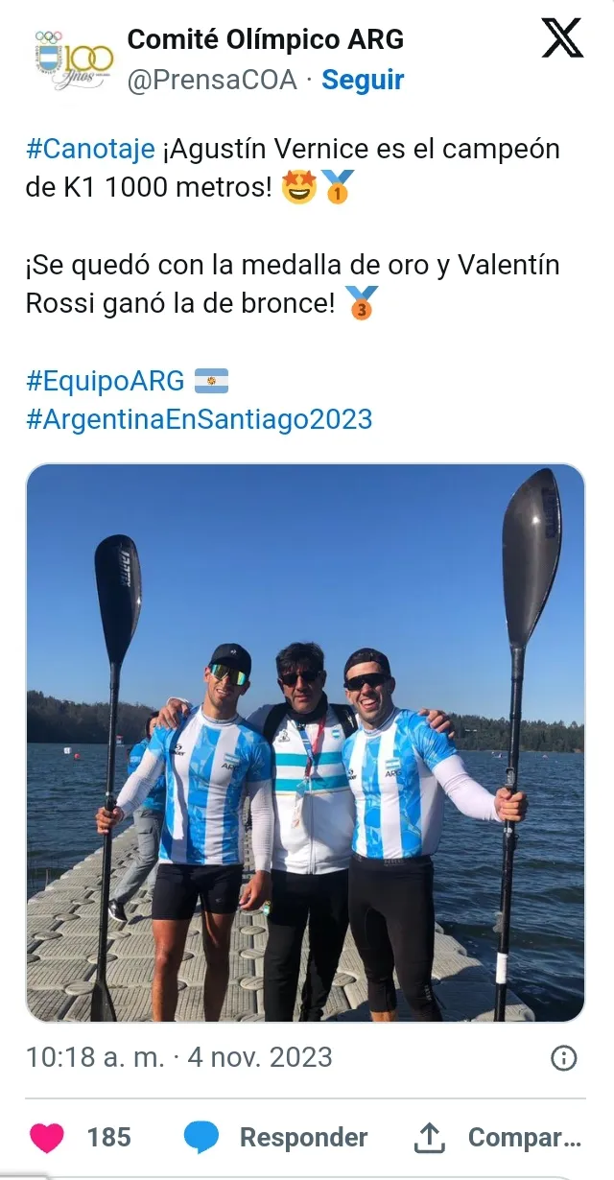This screenshot has width=614, height=1180.
Task: Click the gold medal emoji
Action: coord(337,187)
